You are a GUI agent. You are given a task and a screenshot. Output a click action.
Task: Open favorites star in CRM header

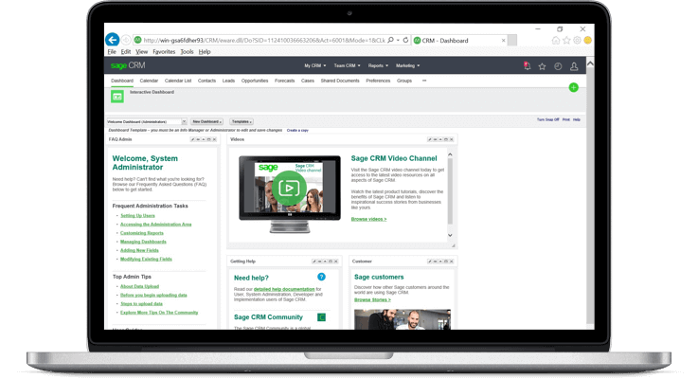click(542, 66)
